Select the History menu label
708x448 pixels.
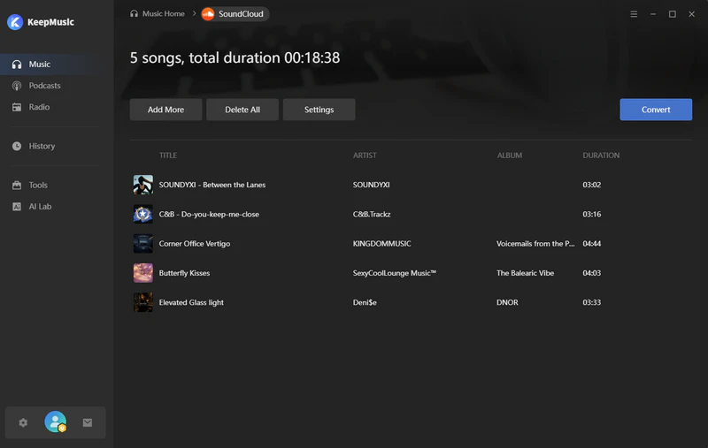click(42, 146)
